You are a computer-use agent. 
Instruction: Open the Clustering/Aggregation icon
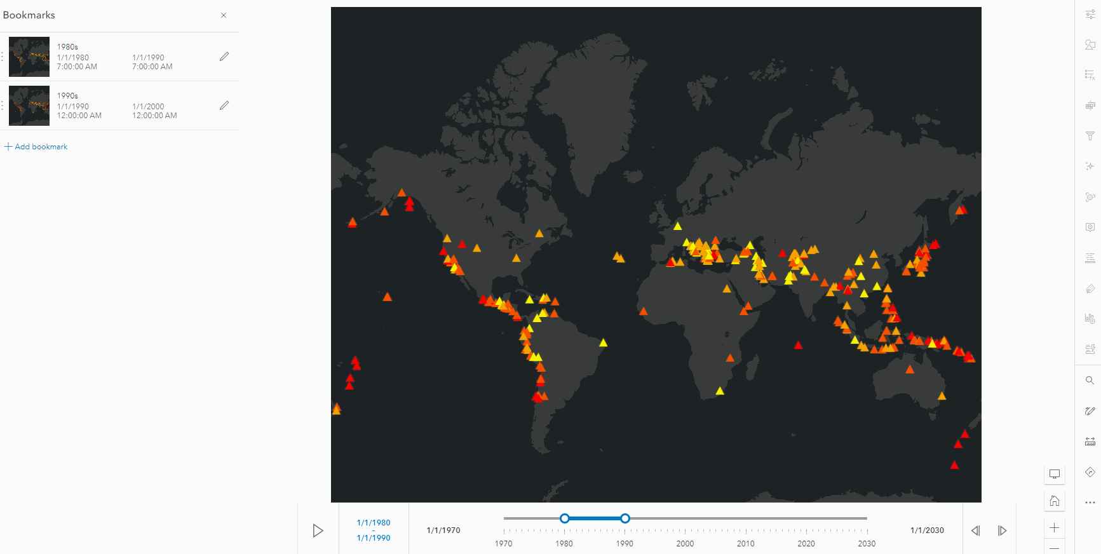(x=1090, y=197)
